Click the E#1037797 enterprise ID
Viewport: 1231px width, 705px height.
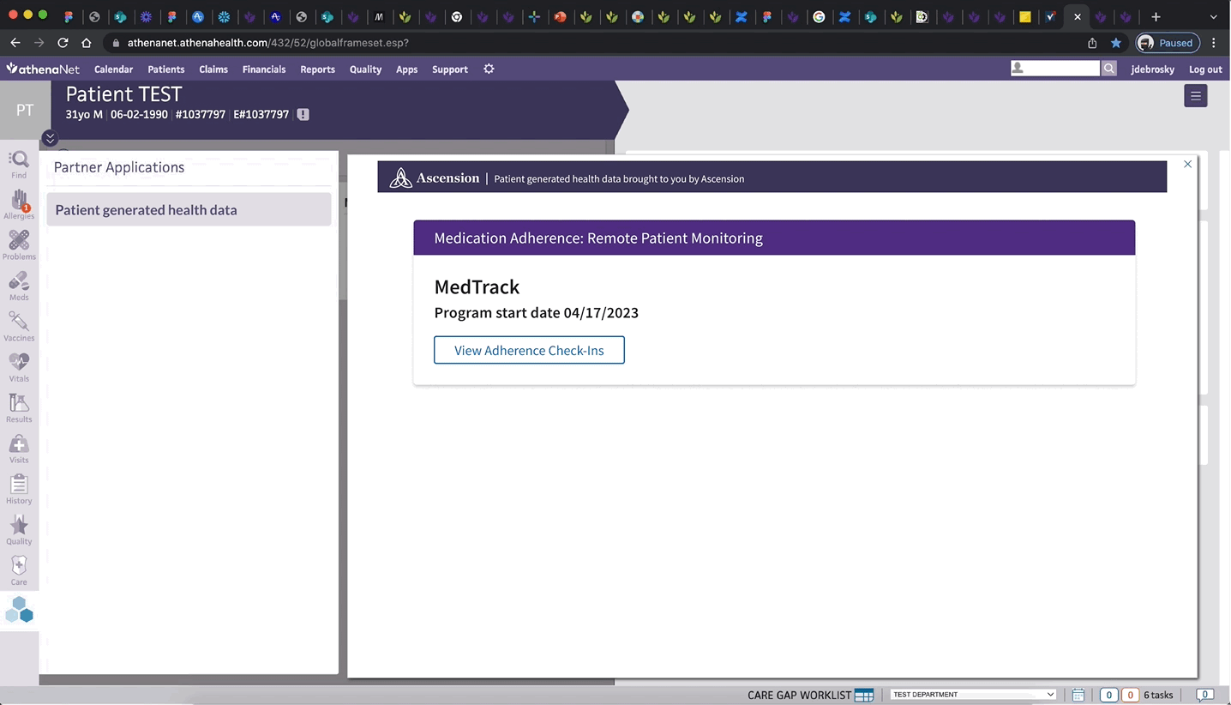coord(261,114)
